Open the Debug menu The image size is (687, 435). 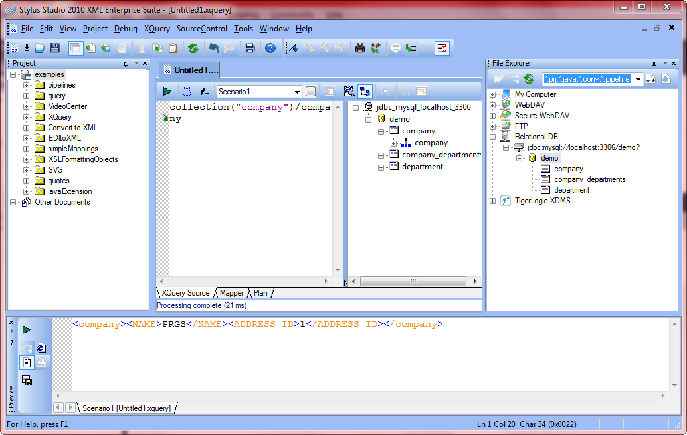(126, 29)
